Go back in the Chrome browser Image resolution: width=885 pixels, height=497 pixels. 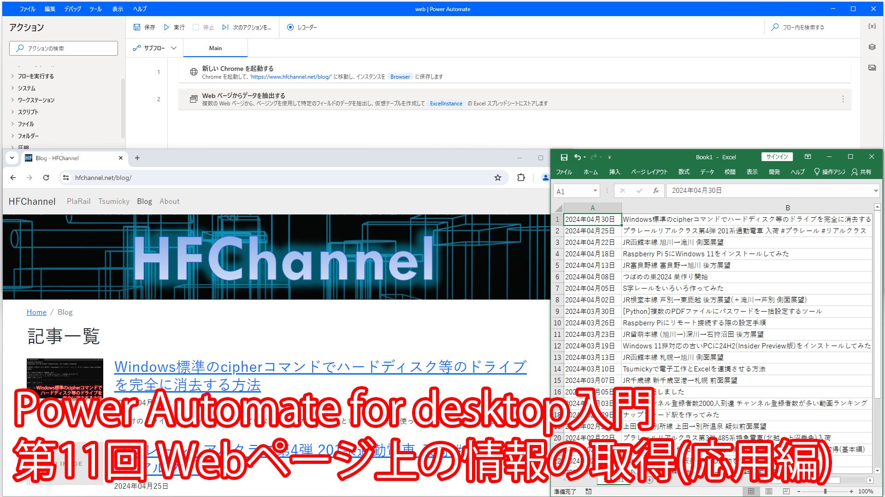coord(13,178)
